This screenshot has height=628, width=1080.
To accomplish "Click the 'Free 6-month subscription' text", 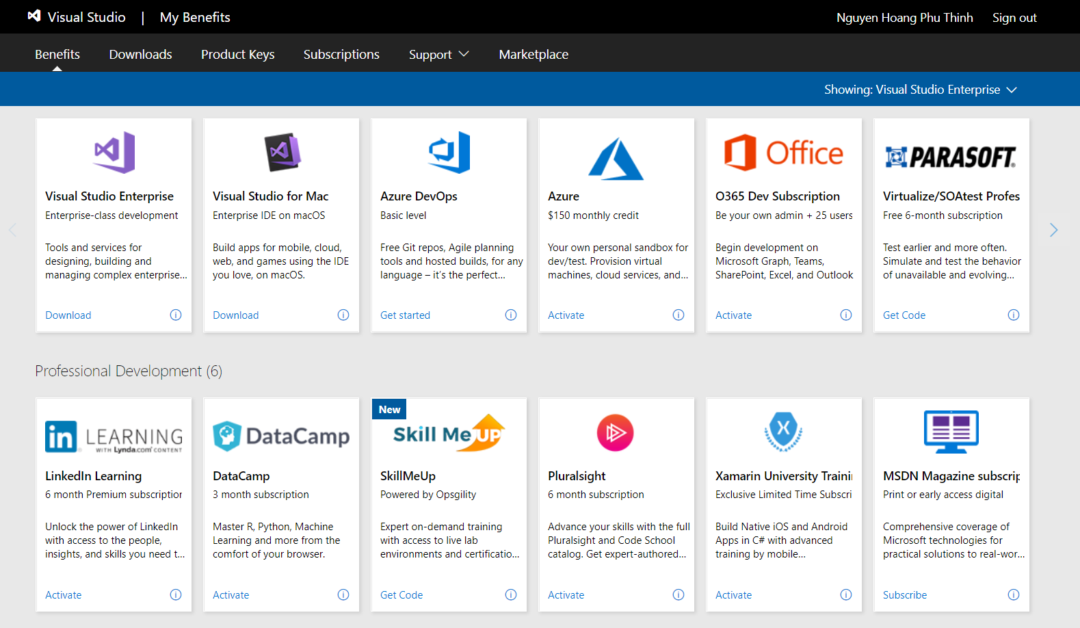I will (943, 215).
